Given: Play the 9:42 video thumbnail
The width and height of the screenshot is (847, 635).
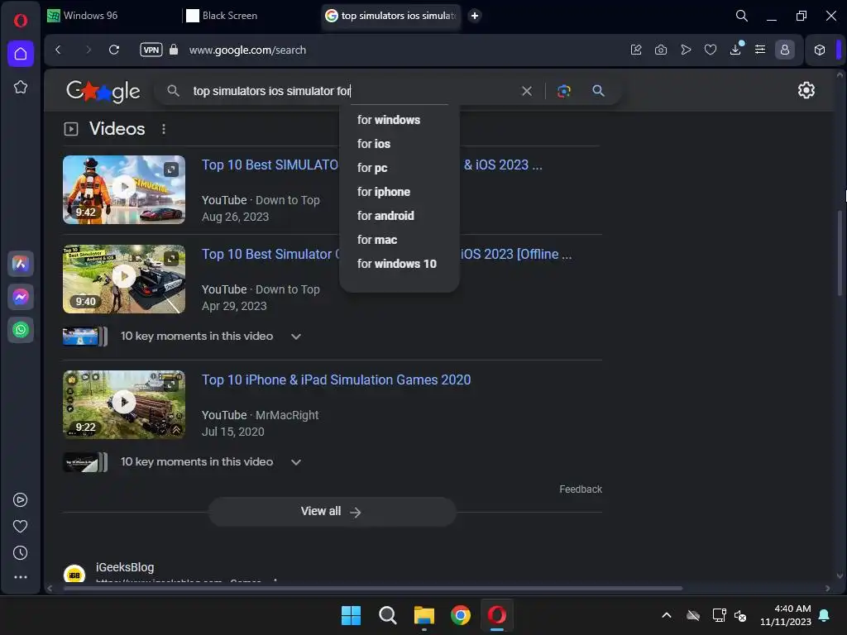Looking at the screenshot, I should coord(124,189).
